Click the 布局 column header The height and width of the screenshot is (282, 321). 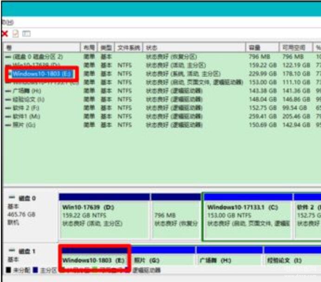click(90, 48)
